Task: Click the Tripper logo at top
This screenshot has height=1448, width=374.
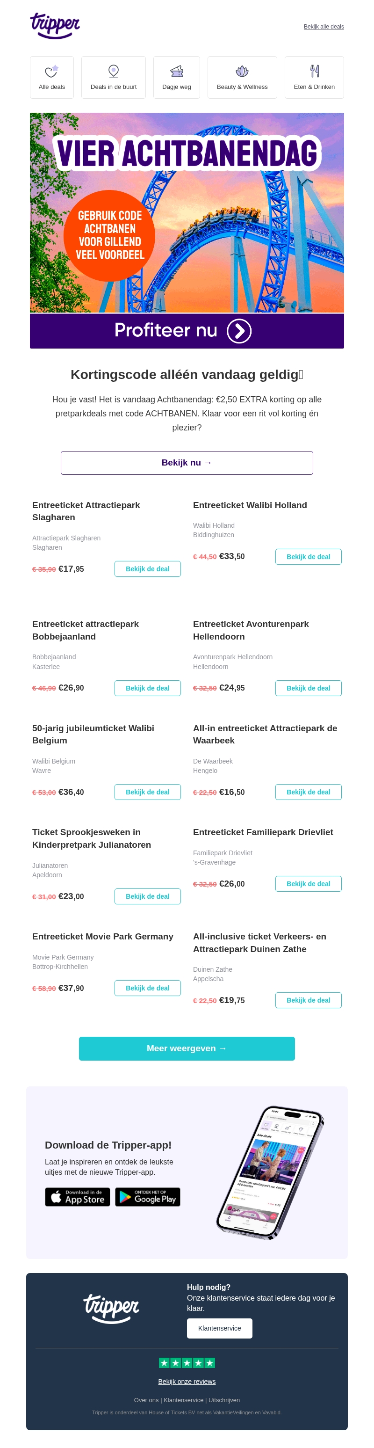Action: [x=55, y=25]
